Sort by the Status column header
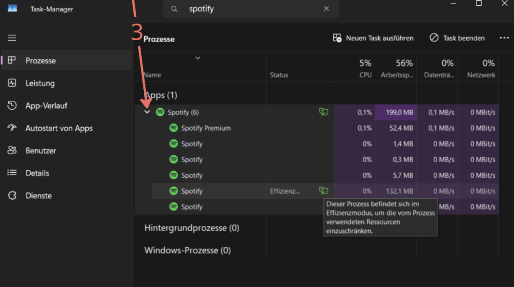The image size is (514, 287). click(279, 75)
